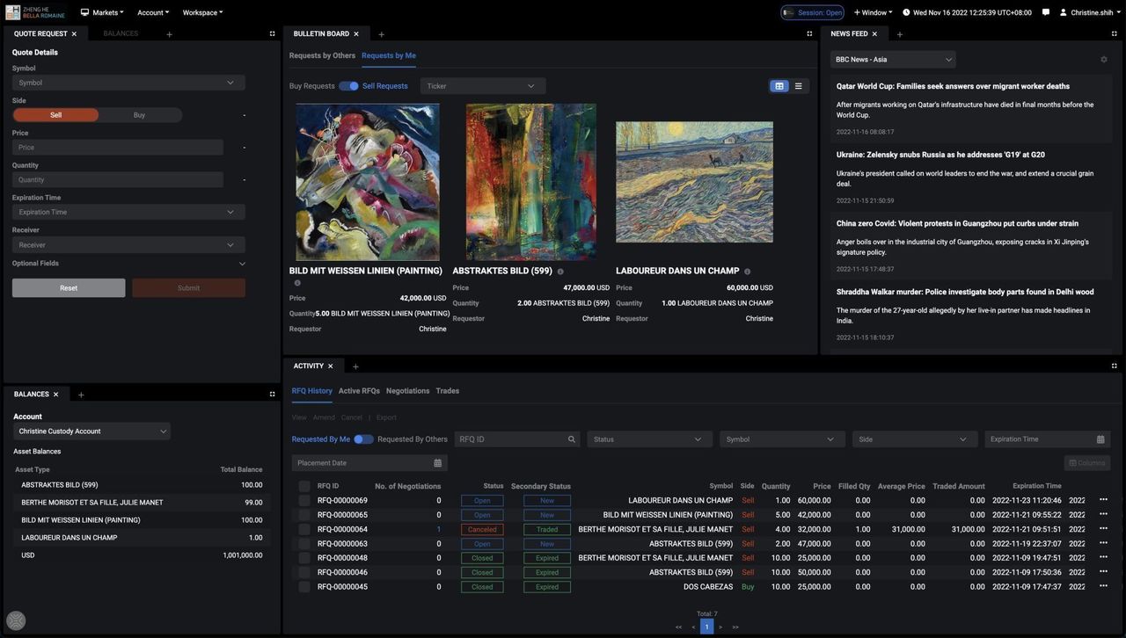1126x638 pixels.
Task: Open the Zelensky snubs Russia news headline
Action: 940,155
